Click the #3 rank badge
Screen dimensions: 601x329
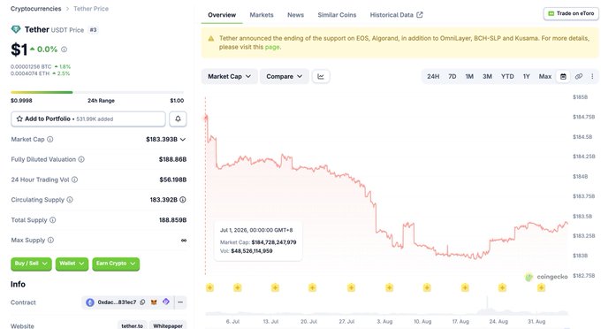[93, 30]
